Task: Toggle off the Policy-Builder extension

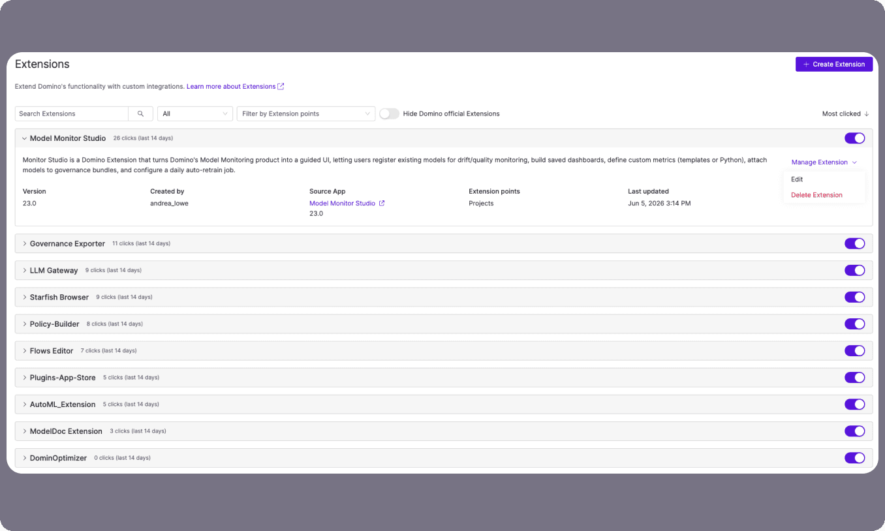Action: pos(854,324)
